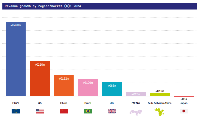This screenshot has width=200, height=120.
Task: Click the blue EU27 bar
Action: point(16,59)
